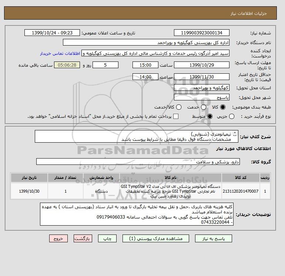285x276 pixels.
Task: Click product code 2131120201470007 cell
Action: [241, 191]
